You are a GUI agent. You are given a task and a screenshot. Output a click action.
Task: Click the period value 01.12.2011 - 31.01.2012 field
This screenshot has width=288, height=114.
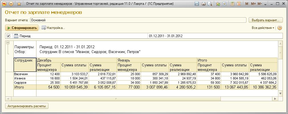point(215,36)
